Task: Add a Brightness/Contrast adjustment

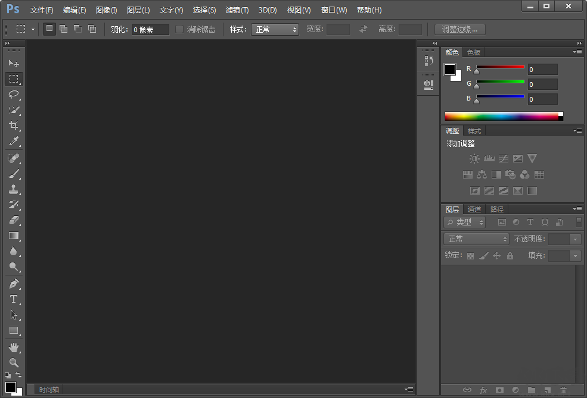Action: coord(474,158)
